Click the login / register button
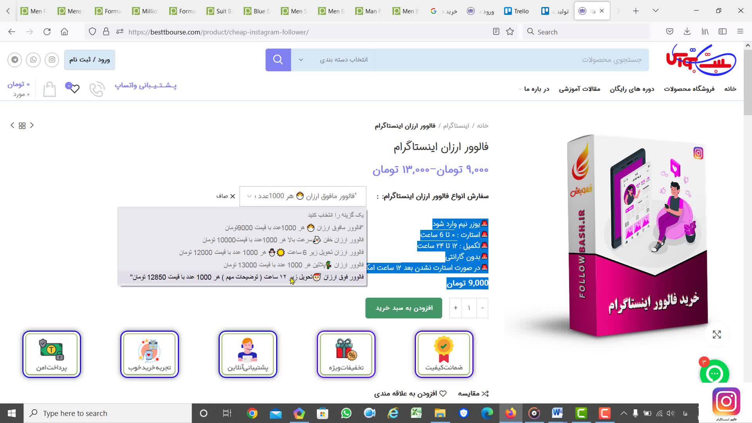This screenshot has width=752, height=423. pyautogui.click(x=90, y=60)
